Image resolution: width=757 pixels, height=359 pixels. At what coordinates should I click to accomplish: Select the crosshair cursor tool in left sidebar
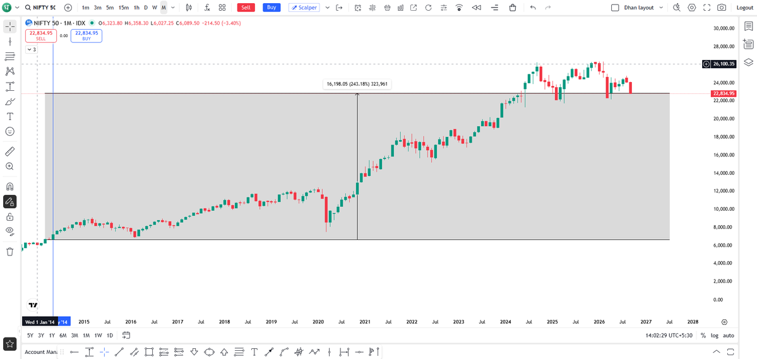(x=9, y=26)
